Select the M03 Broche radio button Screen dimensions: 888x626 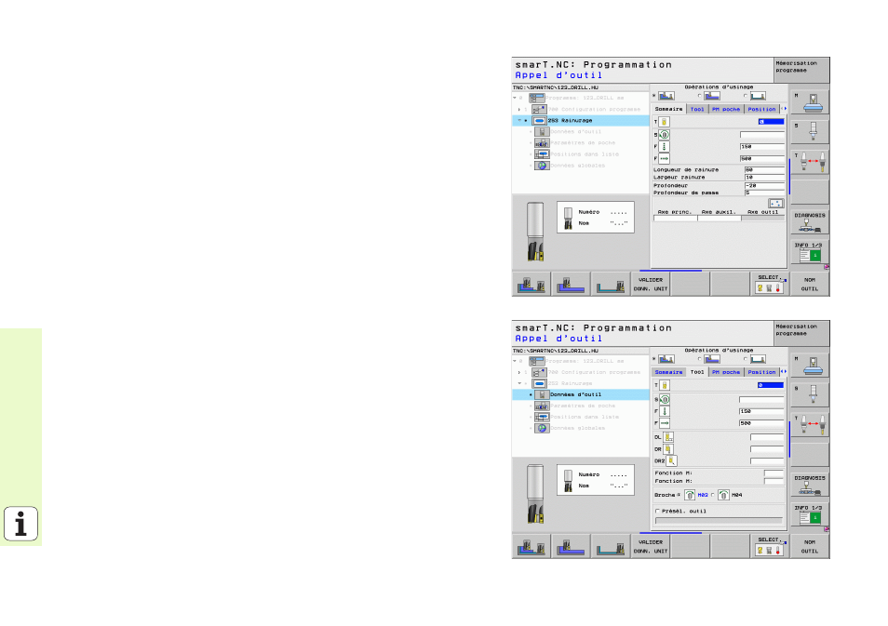click(x=679, y=495)
